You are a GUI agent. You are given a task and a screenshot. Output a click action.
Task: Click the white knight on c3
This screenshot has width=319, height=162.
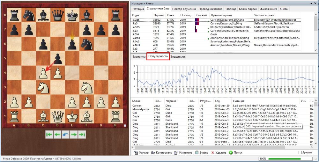(x=43, y=87)
